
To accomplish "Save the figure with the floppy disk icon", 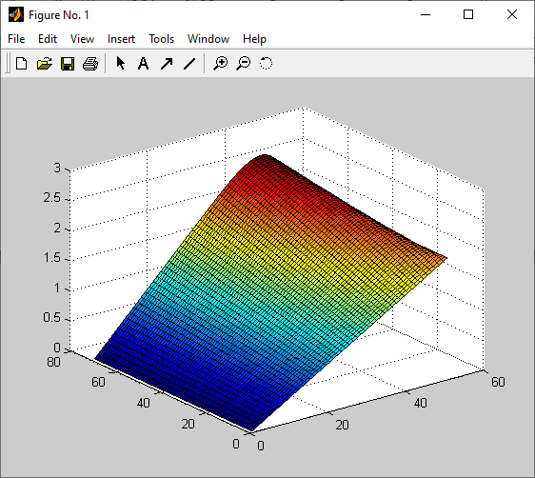I will coord(68,64).
